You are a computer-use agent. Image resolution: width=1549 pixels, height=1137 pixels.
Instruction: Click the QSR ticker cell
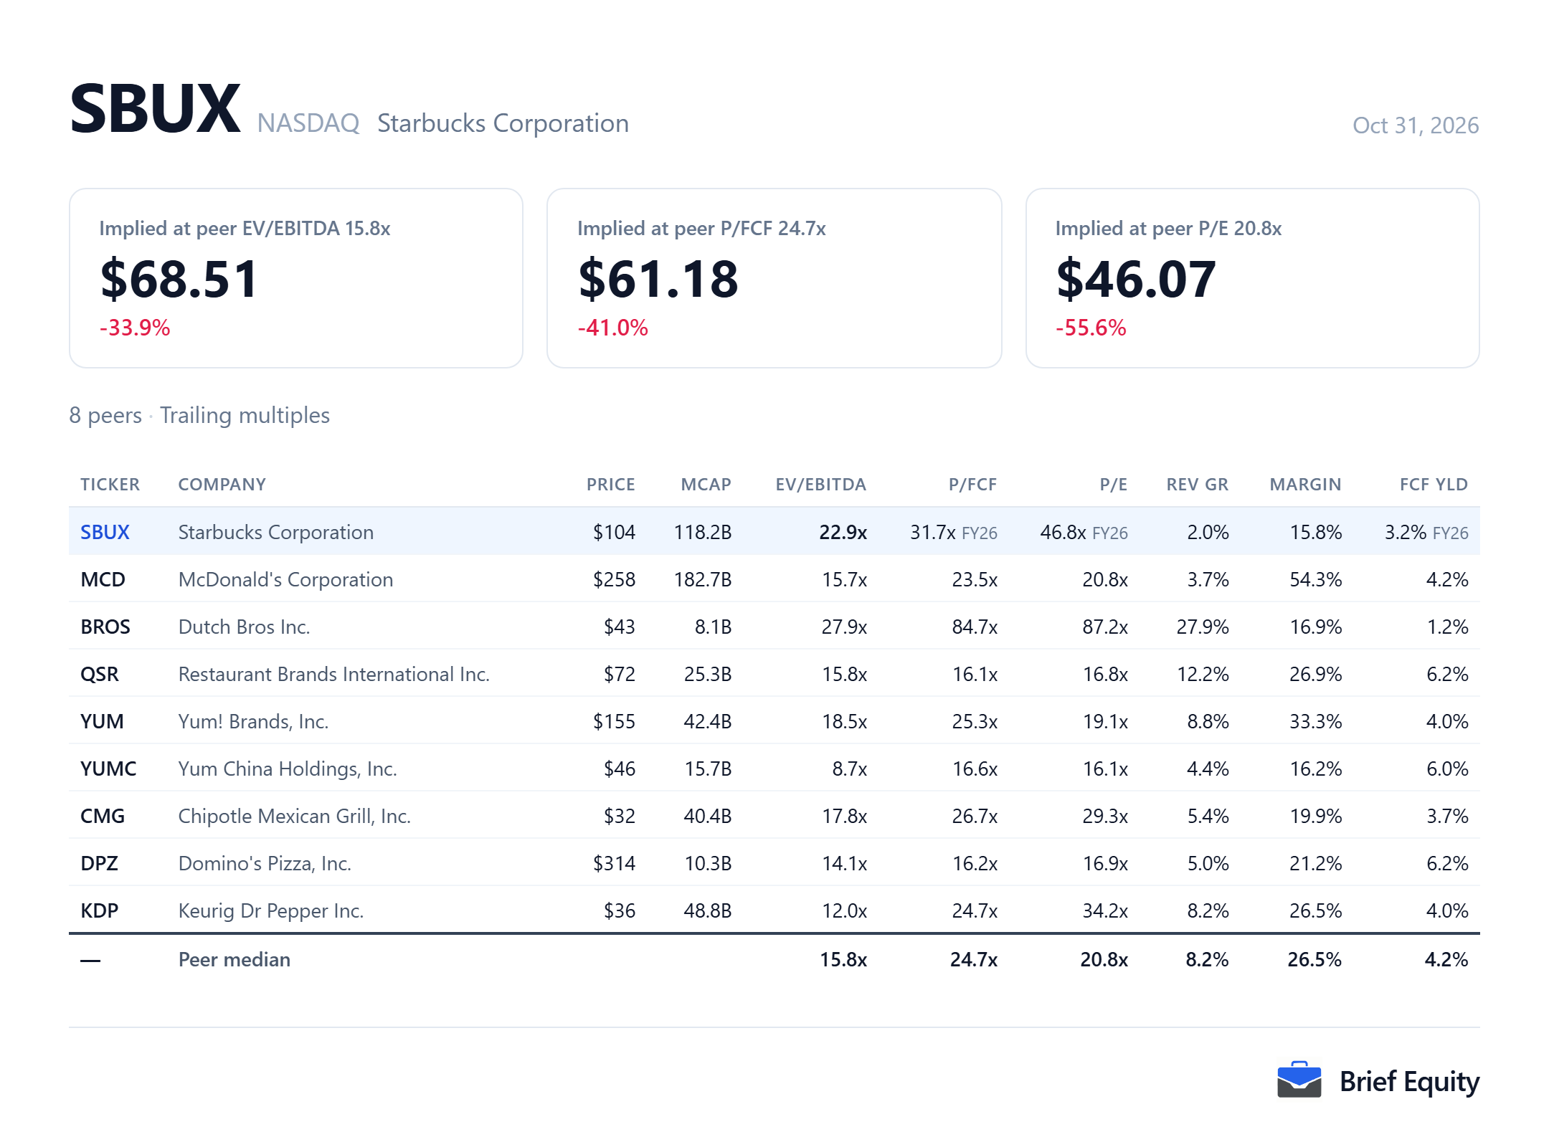tap(100, 674)
